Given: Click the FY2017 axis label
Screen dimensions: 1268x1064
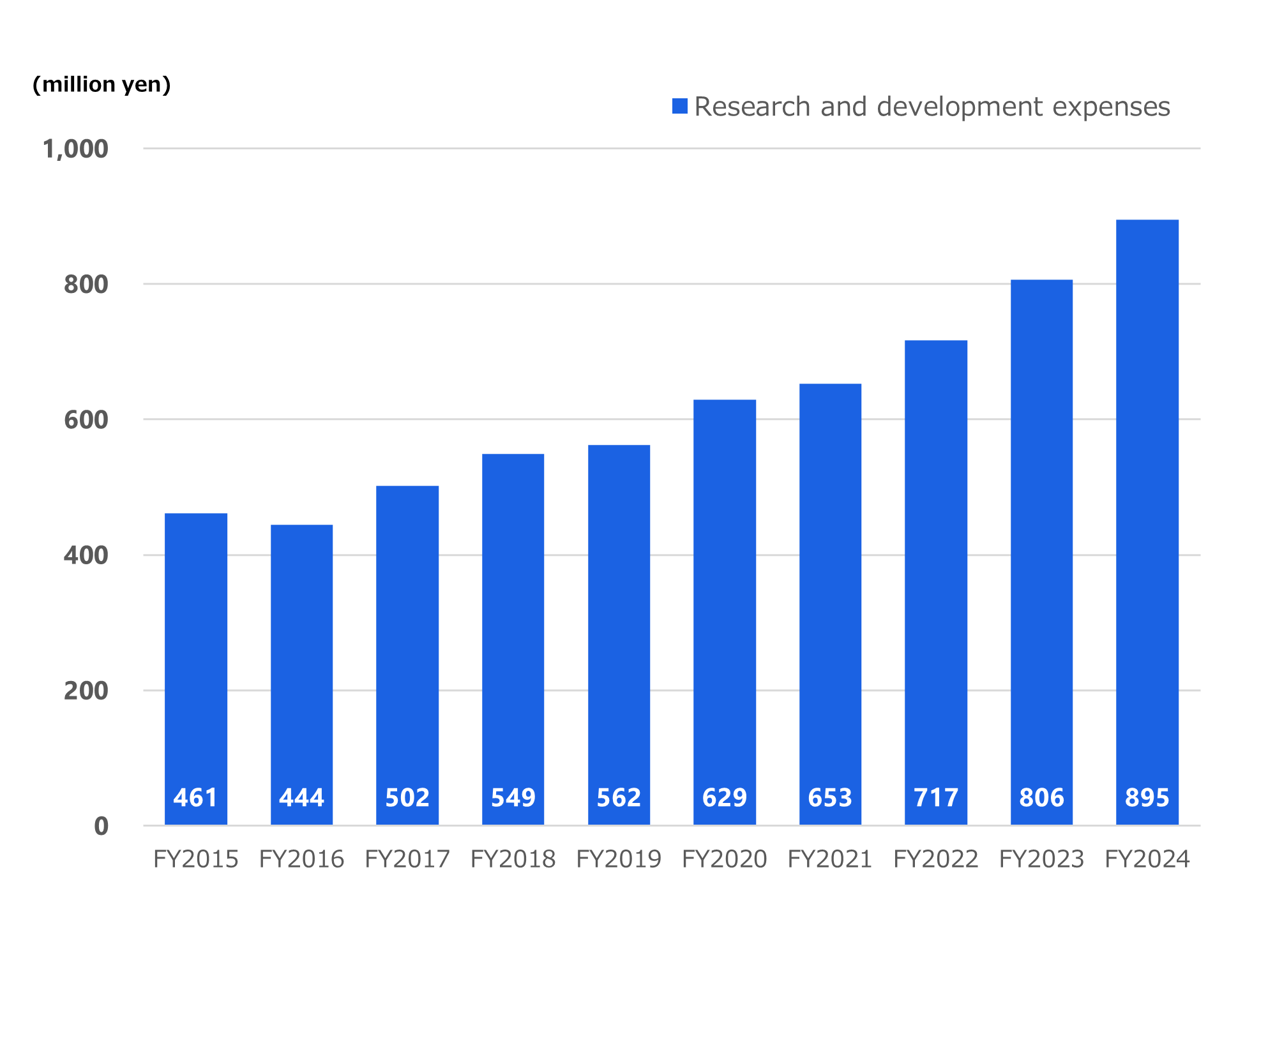Looking at the screenshot, I should point(407,860).
